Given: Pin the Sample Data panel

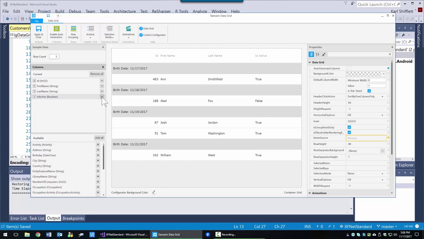Looking at the screenshot, I should [x=103, y=47].
